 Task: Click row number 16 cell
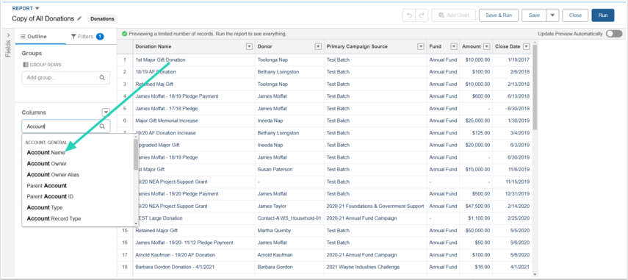(x=125, y=243)
